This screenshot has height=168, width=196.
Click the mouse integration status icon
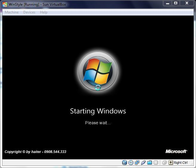(165, 163)
